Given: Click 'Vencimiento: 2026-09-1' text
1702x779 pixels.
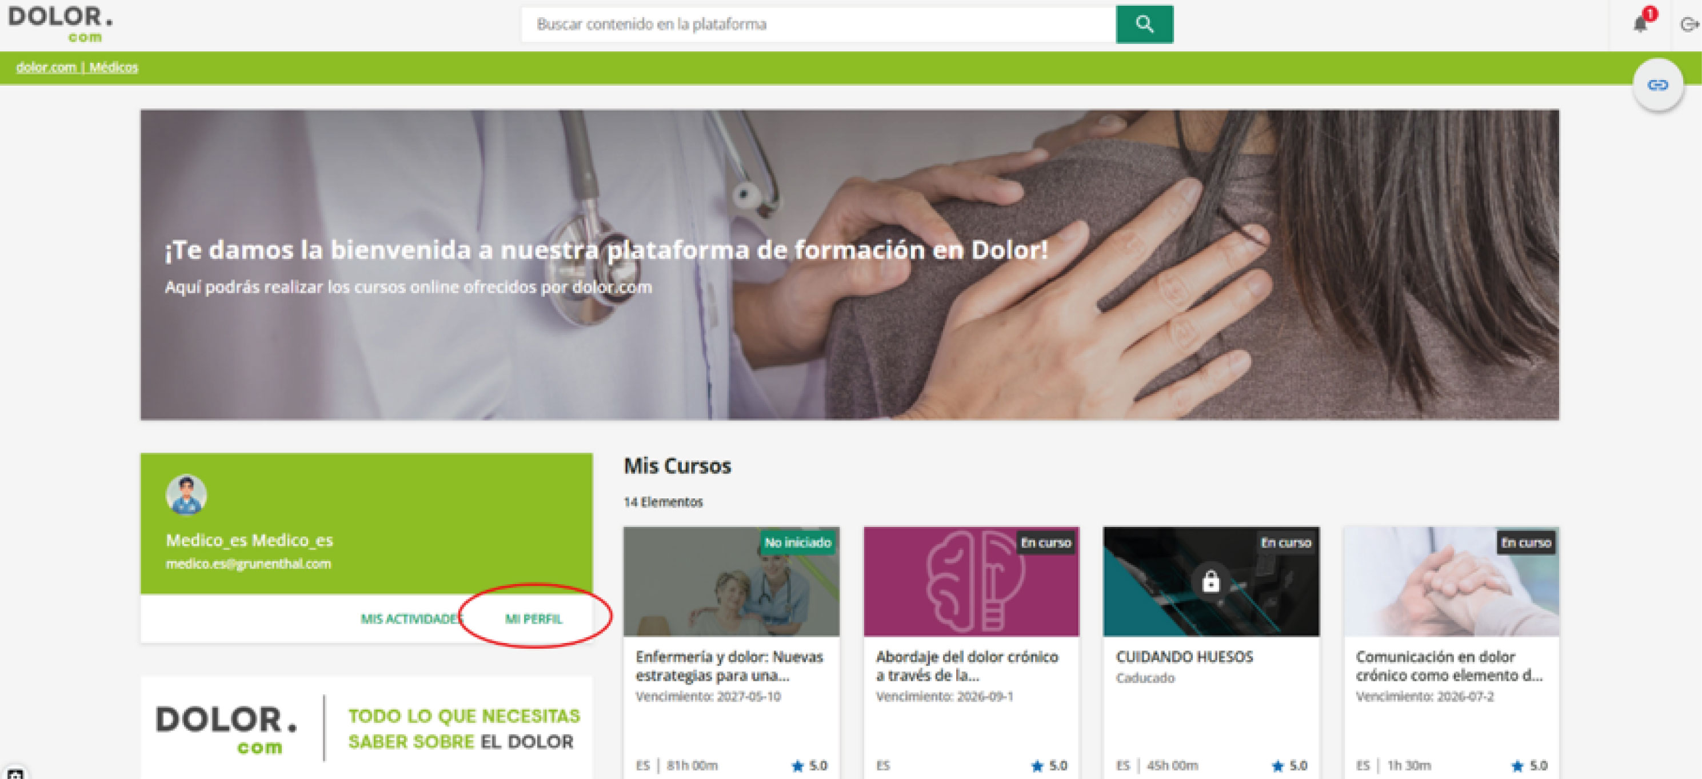Looking at the screenshot, I should (x=945, y=696).
